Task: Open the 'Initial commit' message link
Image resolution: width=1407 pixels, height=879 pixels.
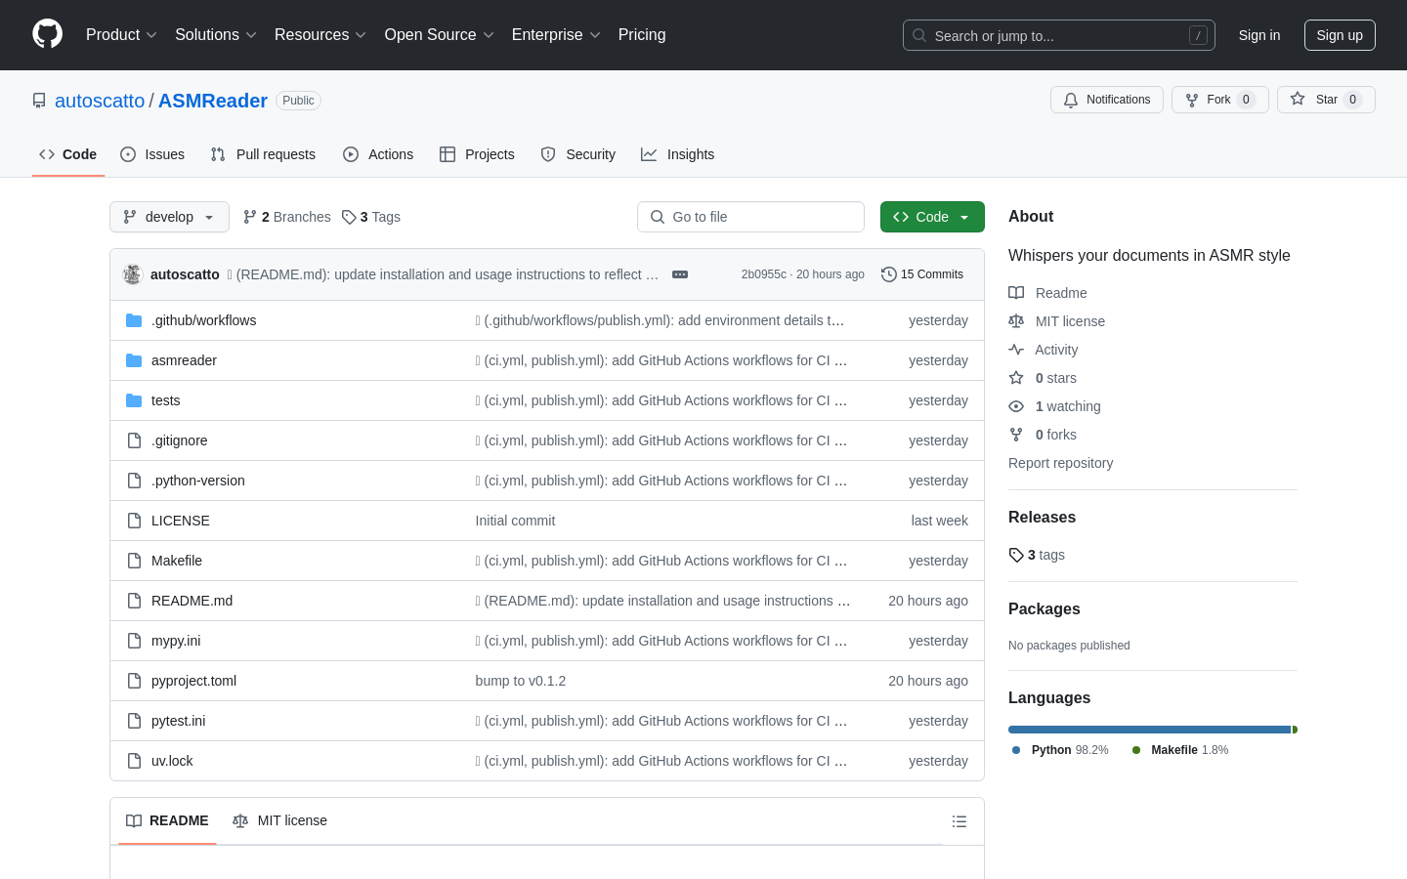Action: tap(515, 521)
